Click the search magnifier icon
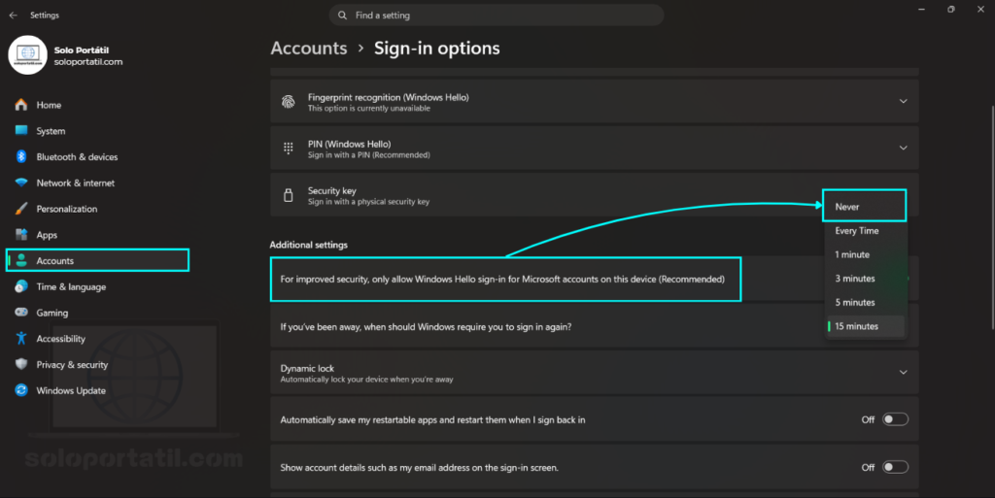 [343, 16]
